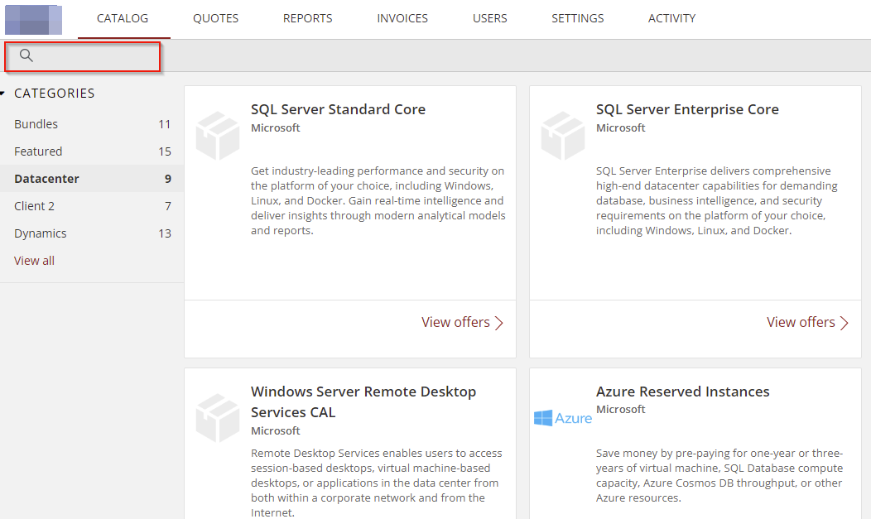Select the Featured category
The height and width of the screenshot is (519, 871).
point(92,151)
